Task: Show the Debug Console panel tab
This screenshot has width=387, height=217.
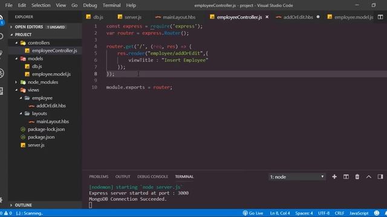Action: 152,177
